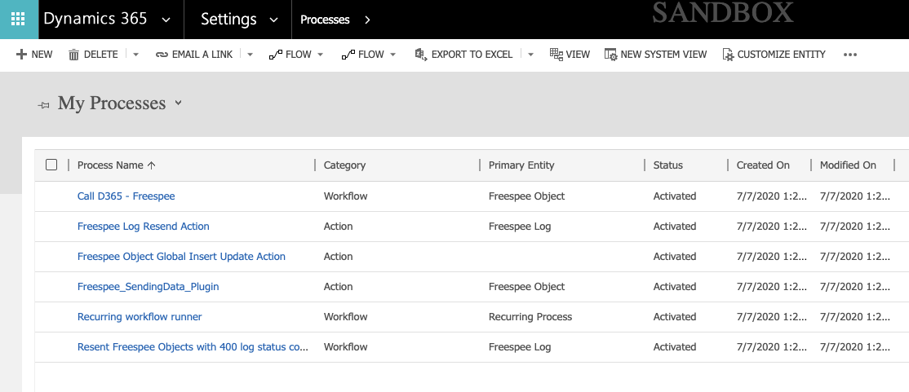Click Freespee Log entity in Resend Action row

point(520,227)
